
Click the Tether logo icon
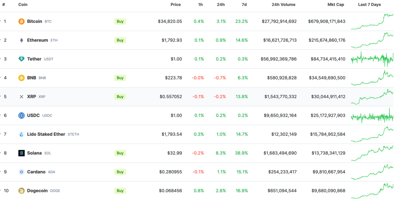tap(21, 59)
